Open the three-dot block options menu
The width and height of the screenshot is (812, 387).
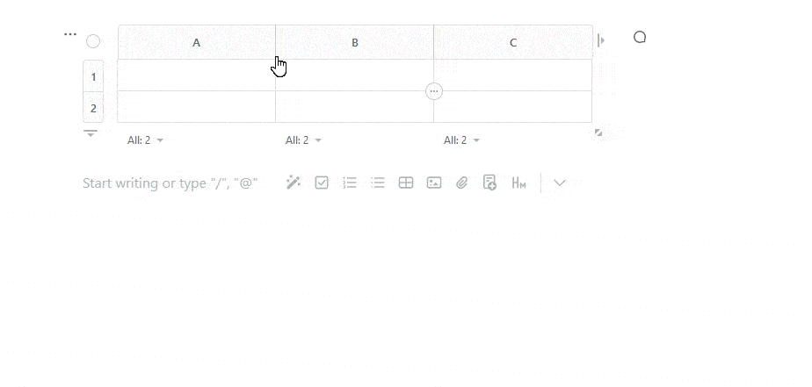(70, 35)
